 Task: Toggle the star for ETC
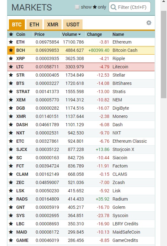pos(11,141)
